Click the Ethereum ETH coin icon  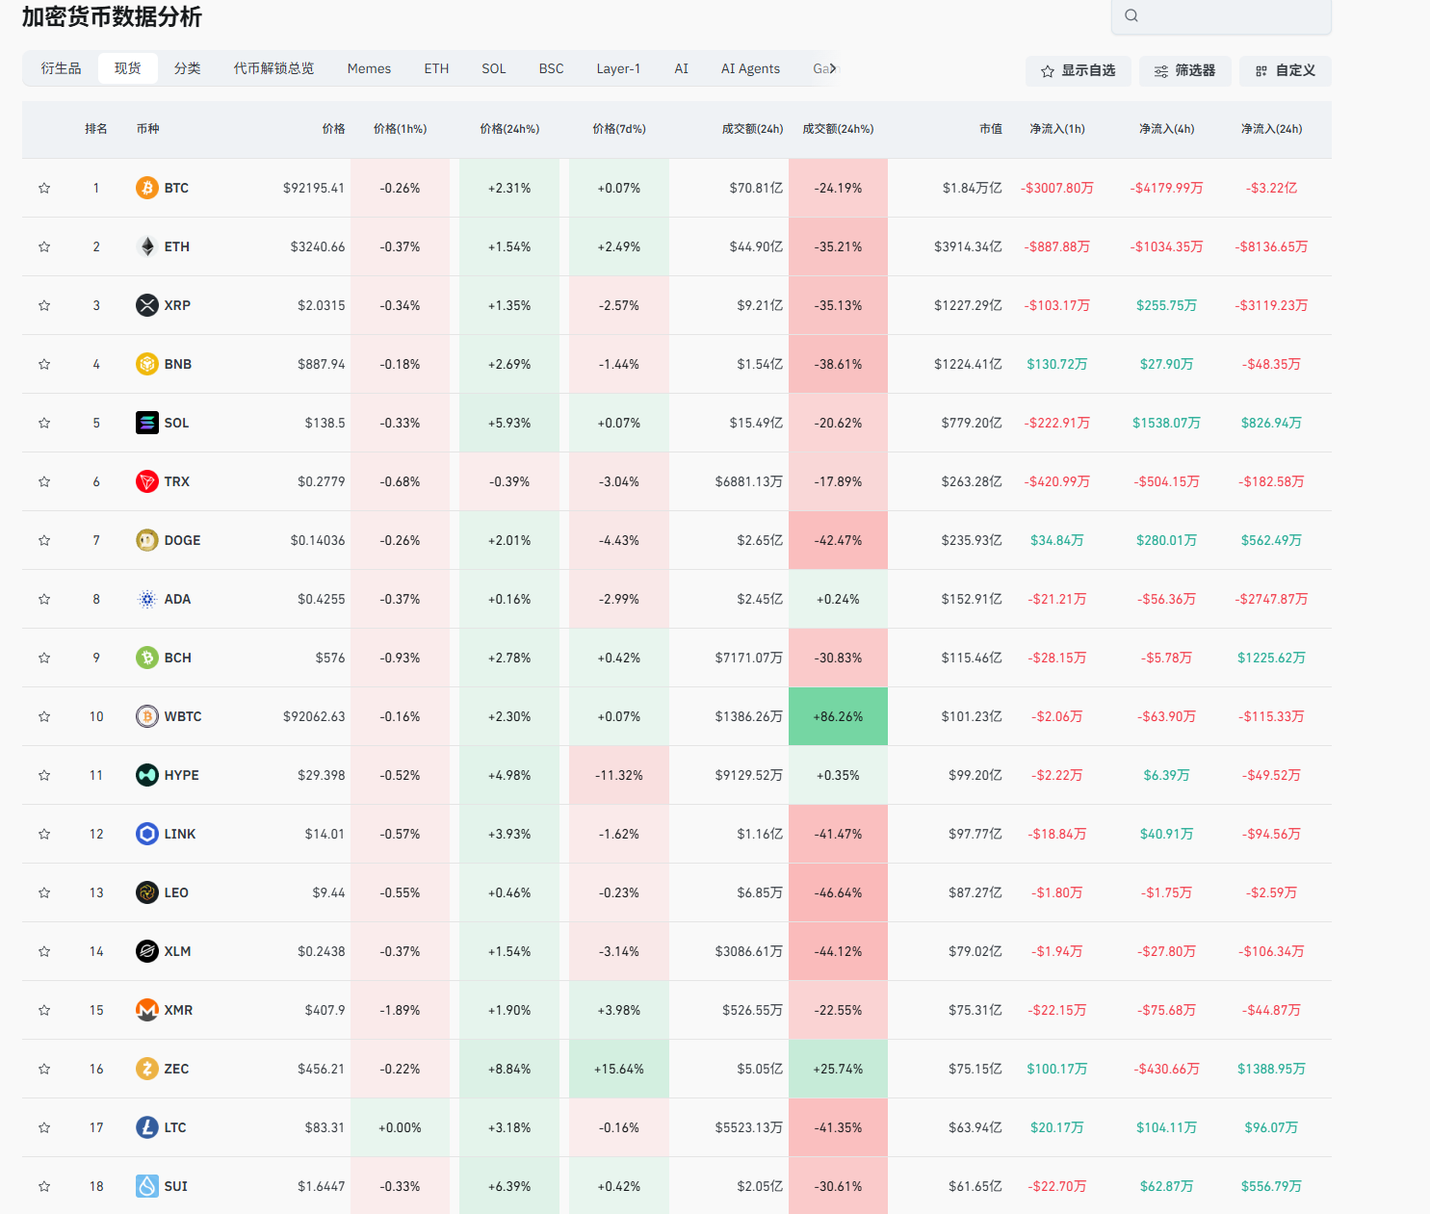click(146, 246)
